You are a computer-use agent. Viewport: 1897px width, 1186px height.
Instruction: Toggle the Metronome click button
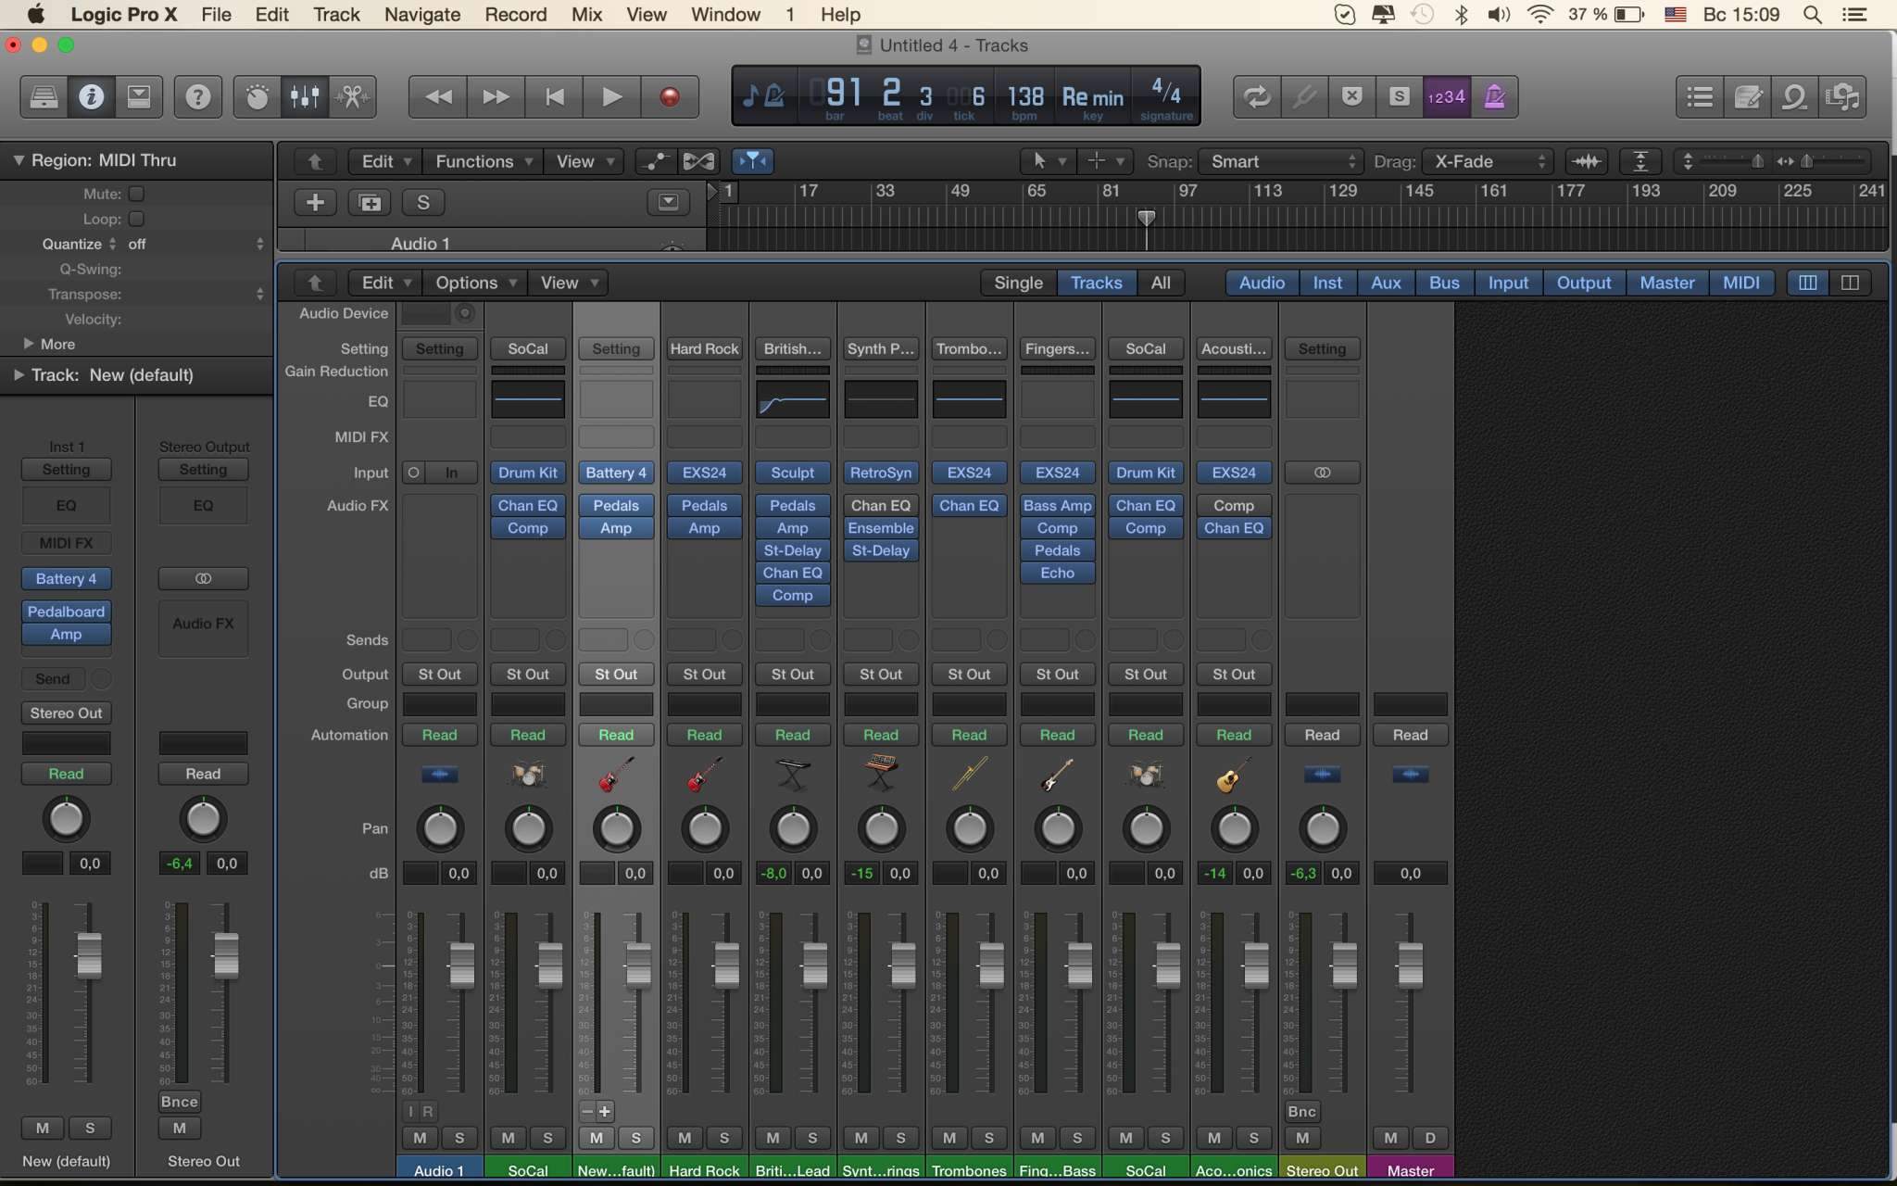pos(1494,96)
